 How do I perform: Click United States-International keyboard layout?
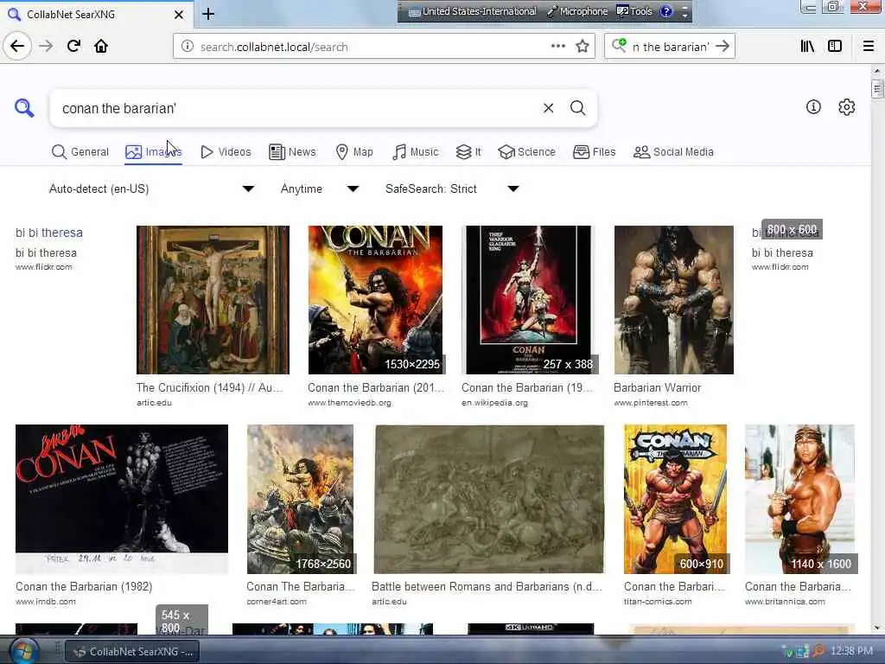473,11
